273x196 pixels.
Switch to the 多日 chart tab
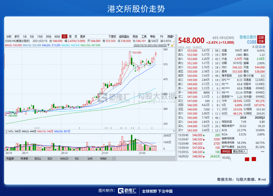point(17,37)
